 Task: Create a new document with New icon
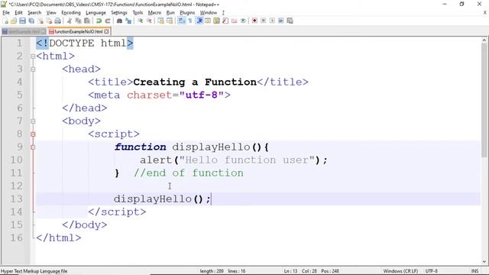point(5,21)
